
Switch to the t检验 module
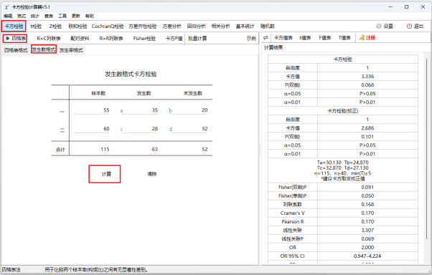[36, 26]
